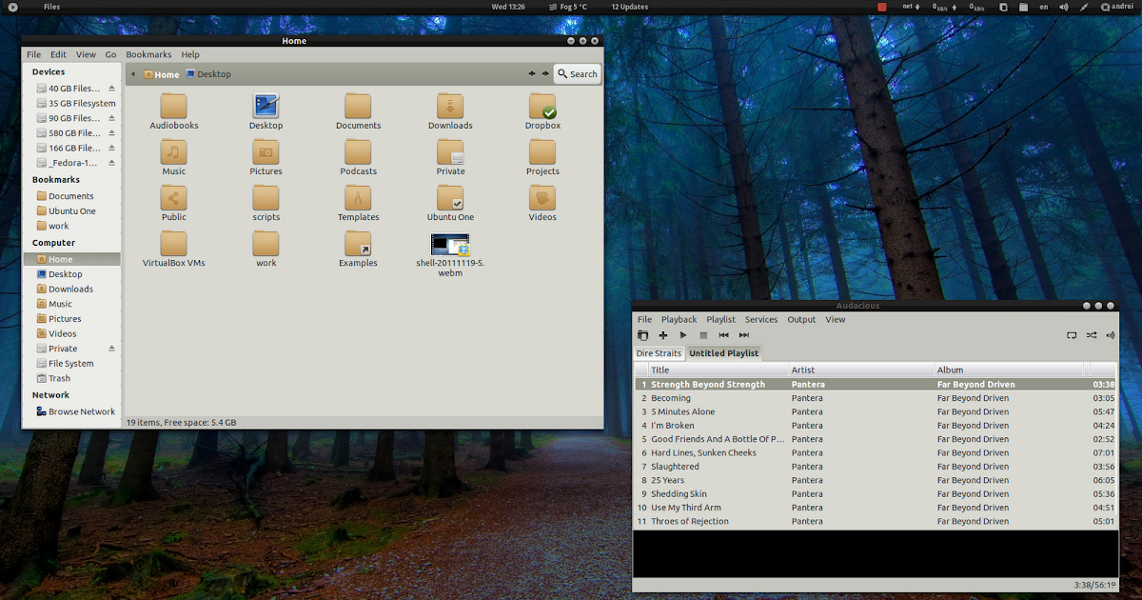The image size is (1142, 600).
Task: Switch to the Dire Straits playlist tab
Action: 658,352
